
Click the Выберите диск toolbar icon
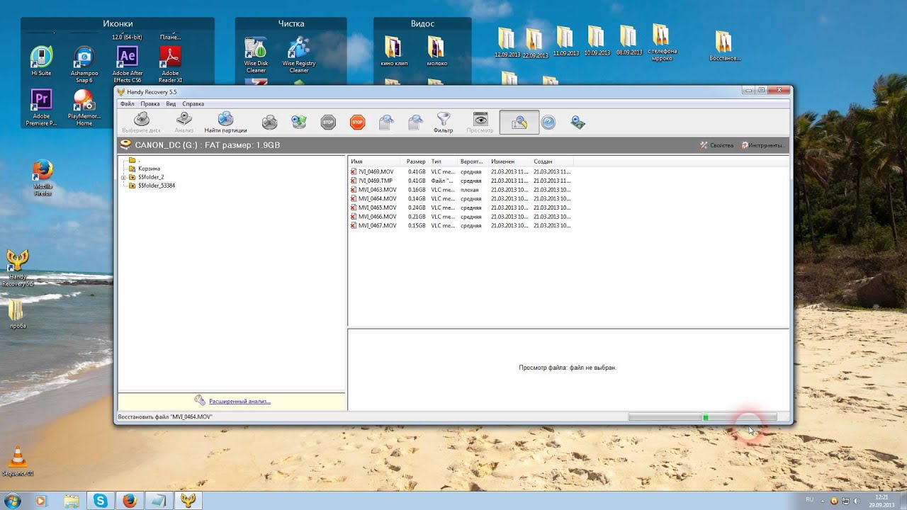coord(142,122)
